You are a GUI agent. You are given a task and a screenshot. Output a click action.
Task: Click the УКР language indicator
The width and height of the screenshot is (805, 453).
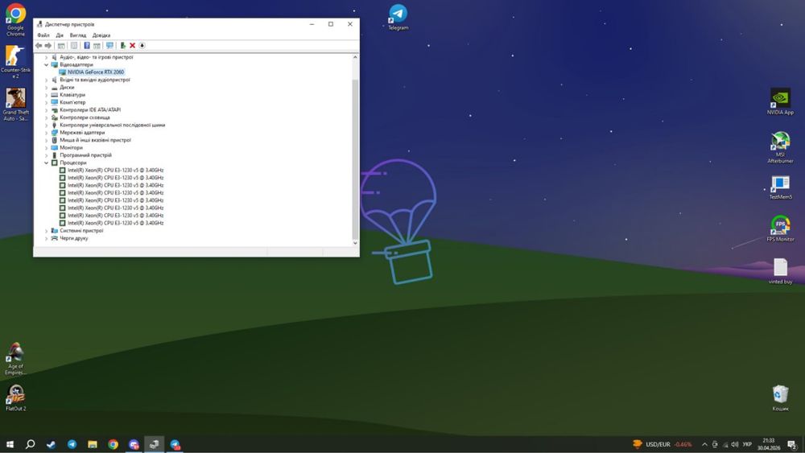click(747, 444)
